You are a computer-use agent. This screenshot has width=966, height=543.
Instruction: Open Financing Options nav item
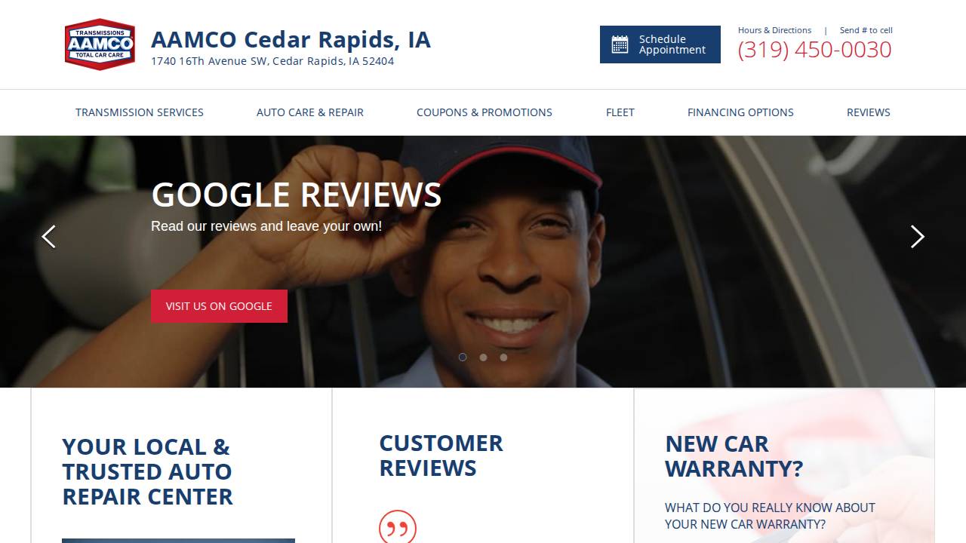click(x=740, y=112)
